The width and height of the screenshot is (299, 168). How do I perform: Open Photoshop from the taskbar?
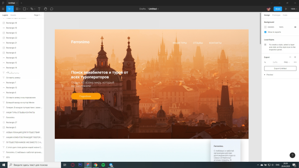coord(80,165)
